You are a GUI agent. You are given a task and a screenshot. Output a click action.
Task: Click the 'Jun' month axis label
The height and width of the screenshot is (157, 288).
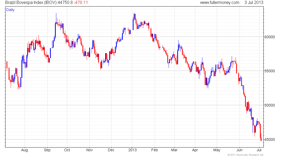pyautogui.click(x=240, y=150)
